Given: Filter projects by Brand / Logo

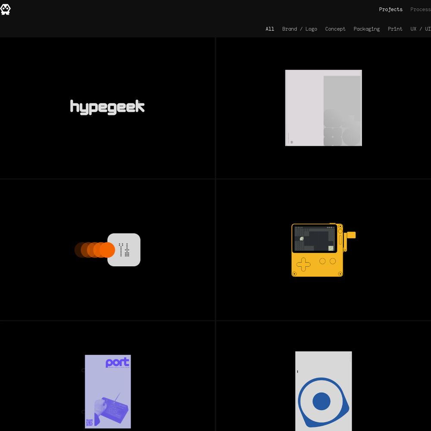Looking at the screenshot, I should [x=300, y=29].
